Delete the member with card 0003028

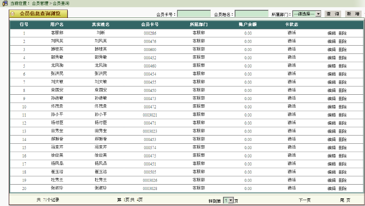point(343,189)
